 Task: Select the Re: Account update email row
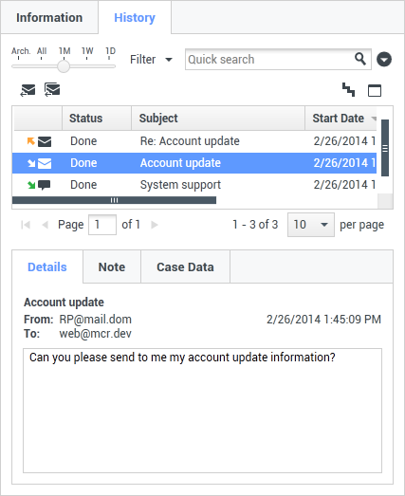pyautogui.click(x=194, y=141)
